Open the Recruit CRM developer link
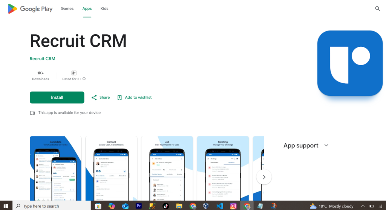The image size is (386, 210). click(x=42, y=58)
